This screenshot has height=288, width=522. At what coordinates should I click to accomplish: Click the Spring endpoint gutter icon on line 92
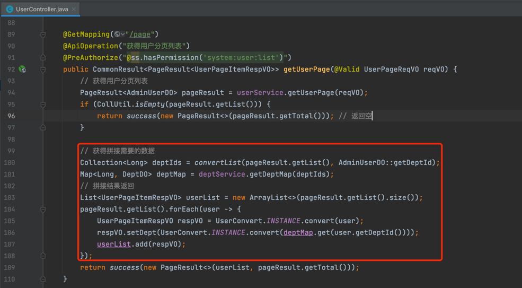[x=22, y=69]
